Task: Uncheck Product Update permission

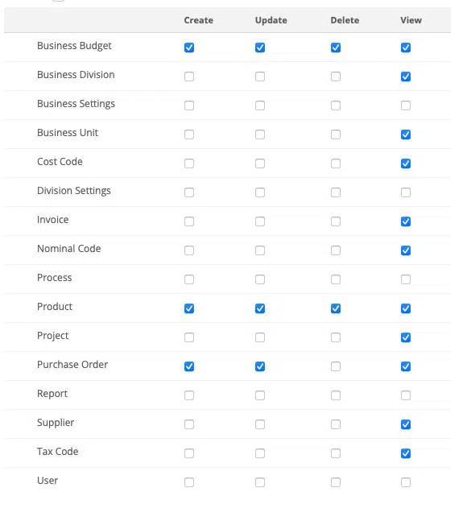Action: point(260,308)
